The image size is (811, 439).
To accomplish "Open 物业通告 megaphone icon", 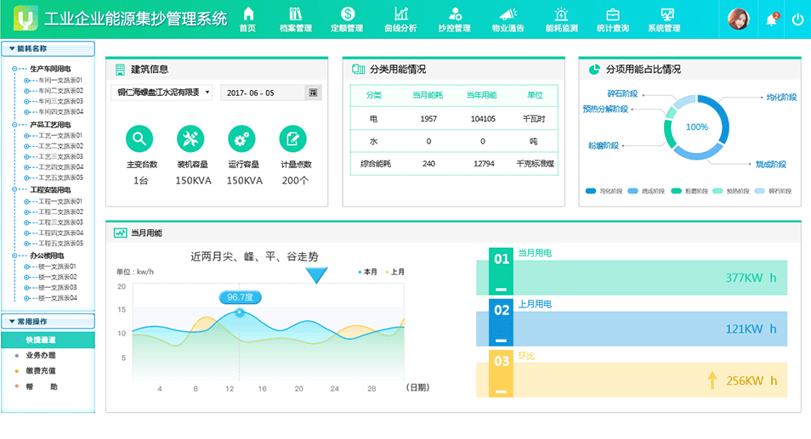I will pos(508,14).
